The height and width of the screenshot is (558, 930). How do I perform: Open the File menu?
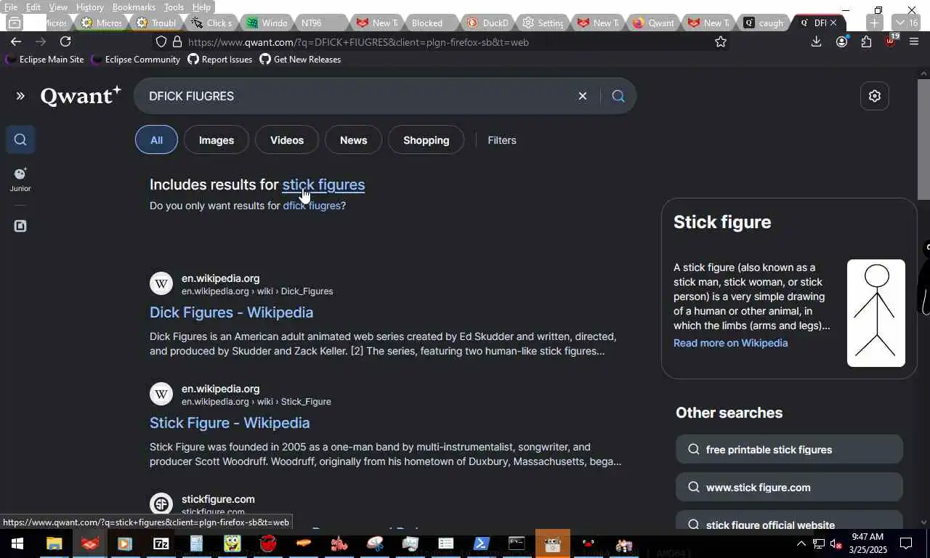11,7
